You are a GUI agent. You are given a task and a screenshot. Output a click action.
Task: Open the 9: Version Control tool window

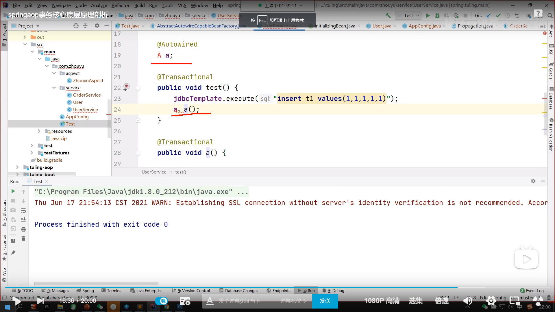191,291
